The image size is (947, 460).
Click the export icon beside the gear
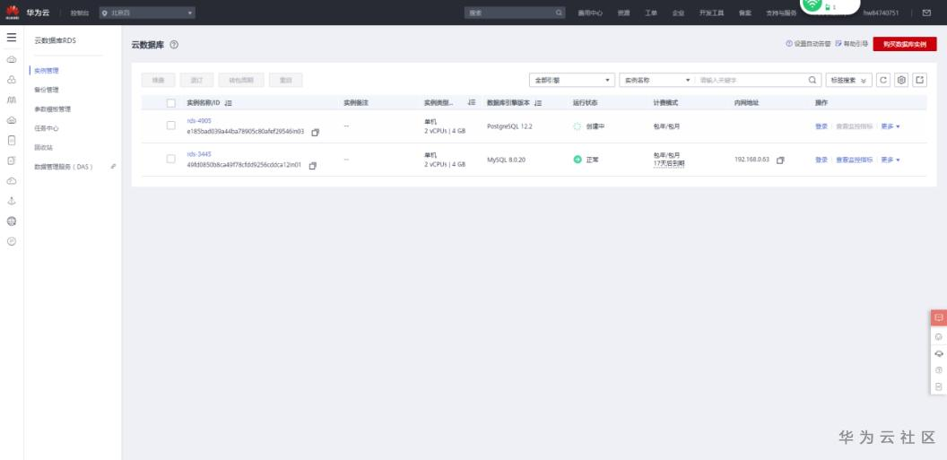[920, 80]
